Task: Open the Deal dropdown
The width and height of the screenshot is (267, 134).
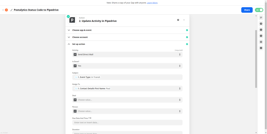Action: coord(127,100)
